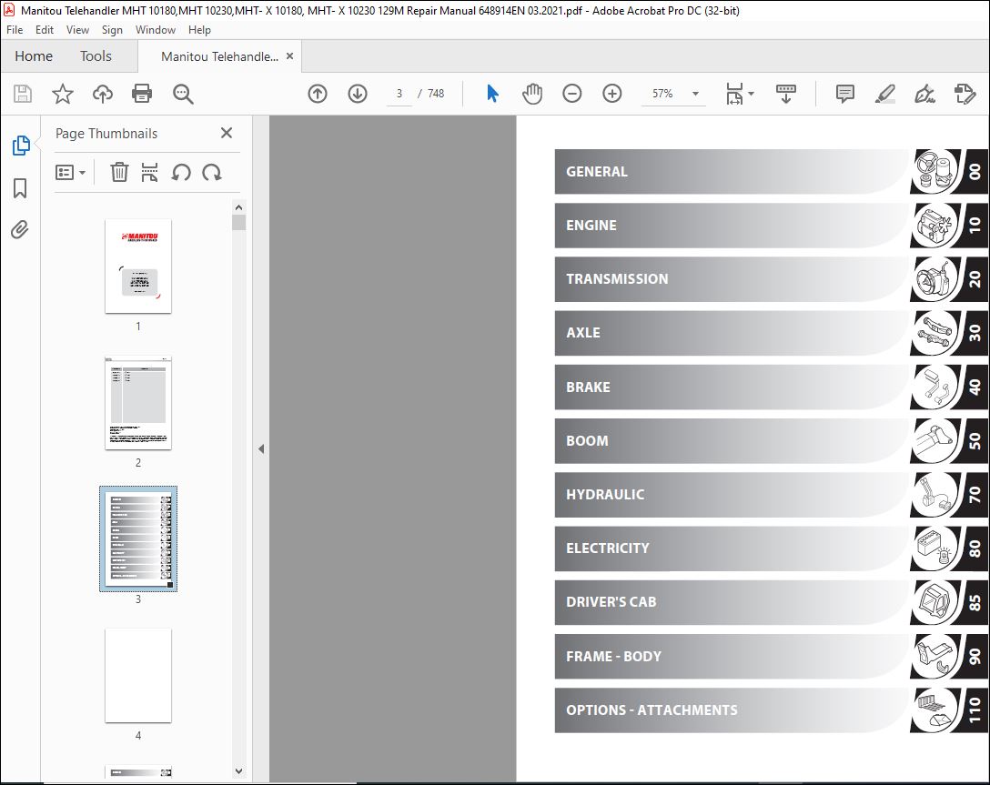
Task: Click thumbnail scrollbar down arrow
Action: click(238, 770)
